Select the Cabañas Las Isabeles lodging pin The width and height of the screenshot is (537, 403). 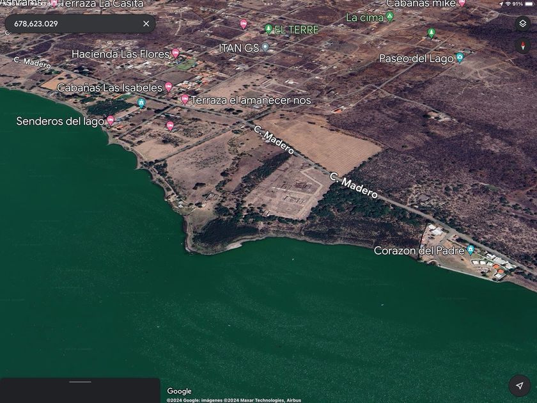tap(169, 87)
